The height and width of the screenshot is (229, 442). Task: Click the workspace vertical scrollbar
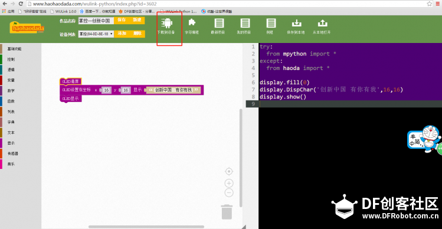241,158
